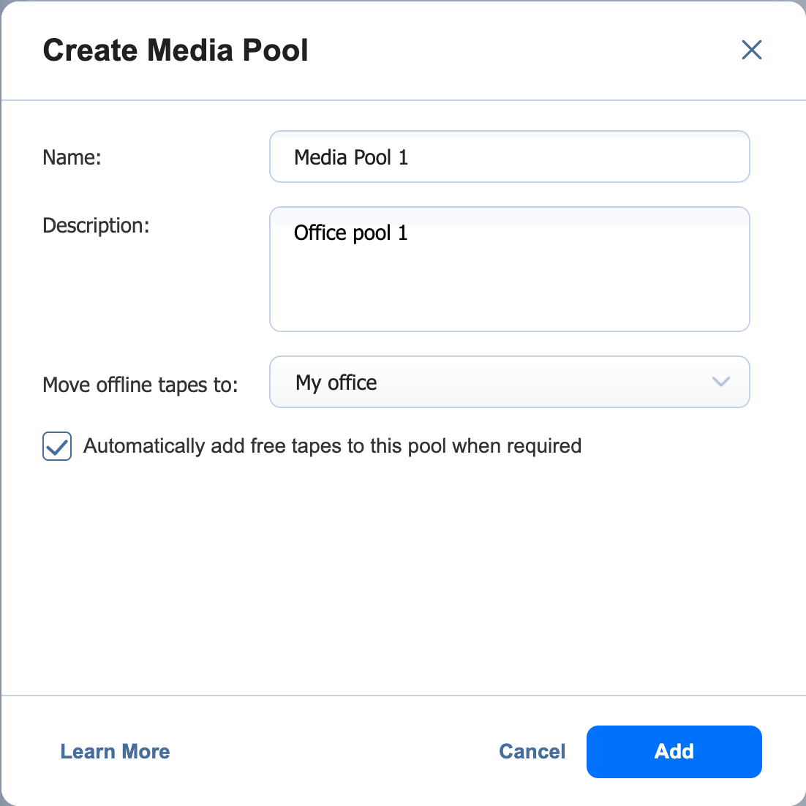Select the Media Pool 1 text field
Screen dimensions: 806x806
(x=510, y=157)
